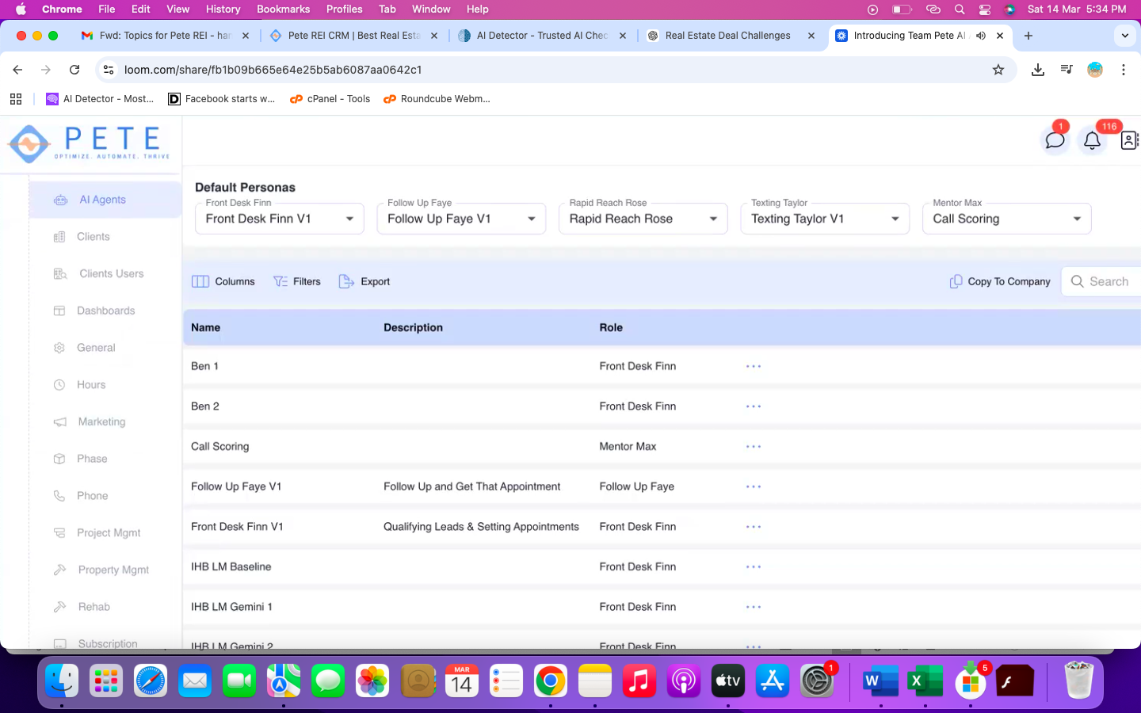Open row options for Call Scoring agent
This screenshot has height=713, width=1141.
pyautogui.click(x=753, y=447)
